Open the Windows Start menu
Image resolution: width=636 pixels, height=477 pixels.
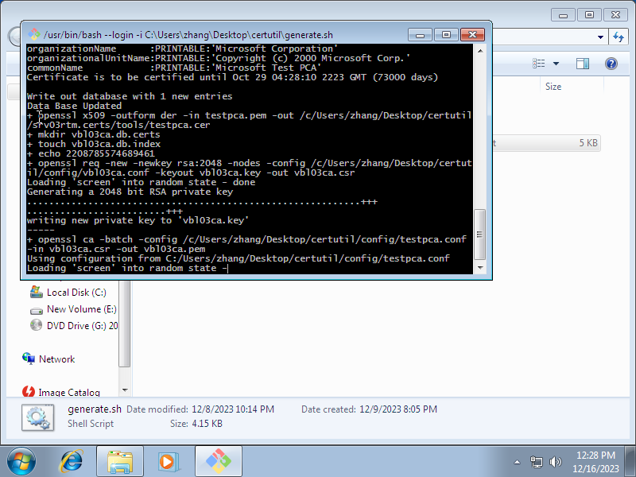pos(21,461)
